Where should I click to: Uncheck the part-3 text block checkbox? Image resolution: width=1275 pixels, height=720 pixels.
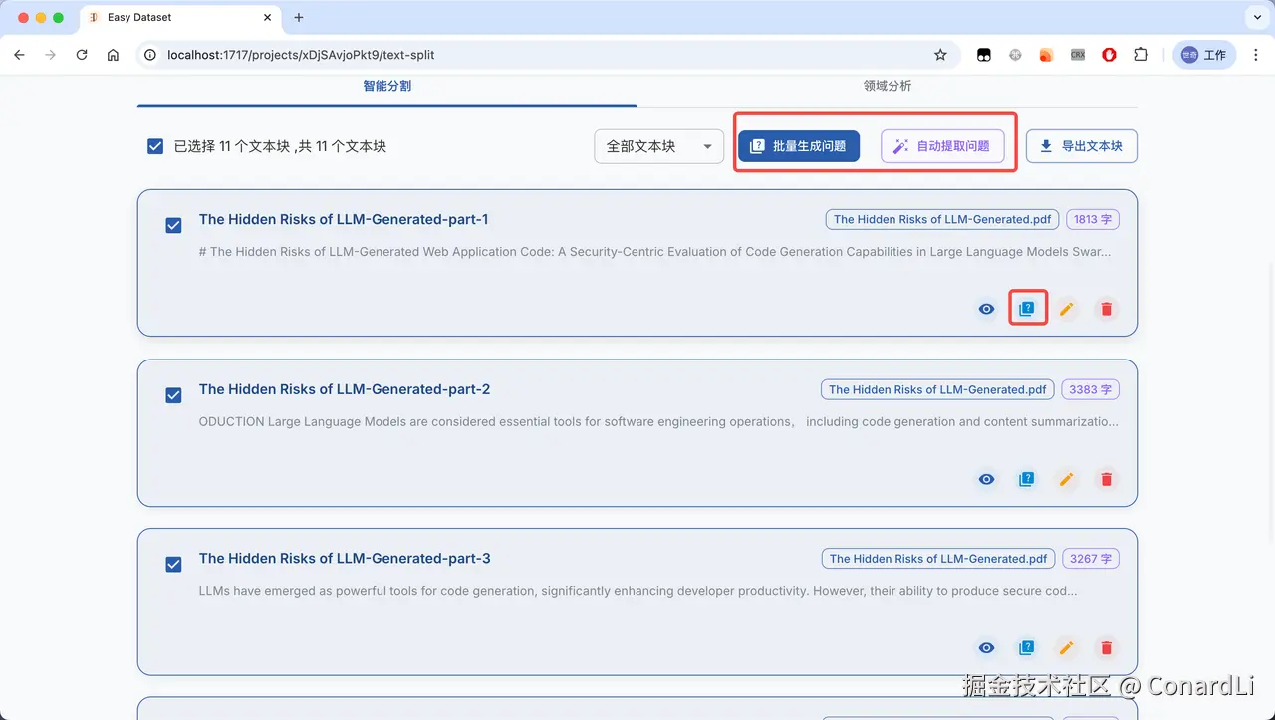coord(173,565)
